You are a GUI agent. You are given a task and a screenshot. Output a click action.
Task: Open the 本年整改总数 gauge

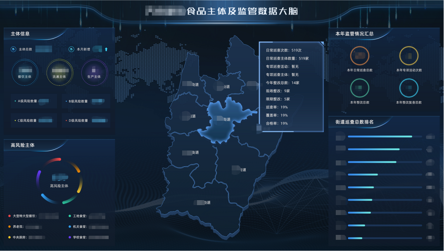[x=359, y=88]
